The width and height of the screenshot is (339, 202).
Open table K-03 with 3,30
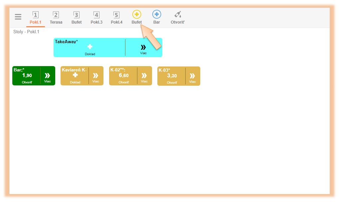click(172, 76)
